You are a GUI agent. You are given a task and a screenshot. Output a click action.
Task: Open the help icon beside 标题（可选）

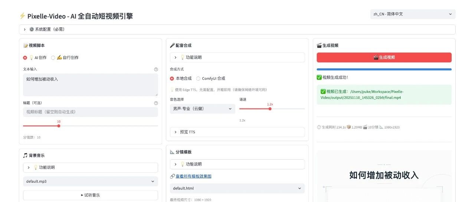(x=156, y=103)
